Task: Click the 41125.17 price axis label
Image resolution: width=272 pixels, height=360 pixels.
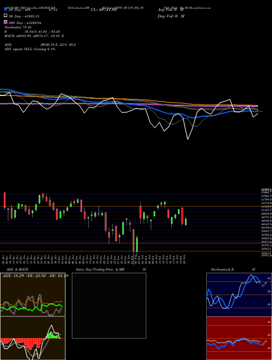Action: (x=266, y=210)
